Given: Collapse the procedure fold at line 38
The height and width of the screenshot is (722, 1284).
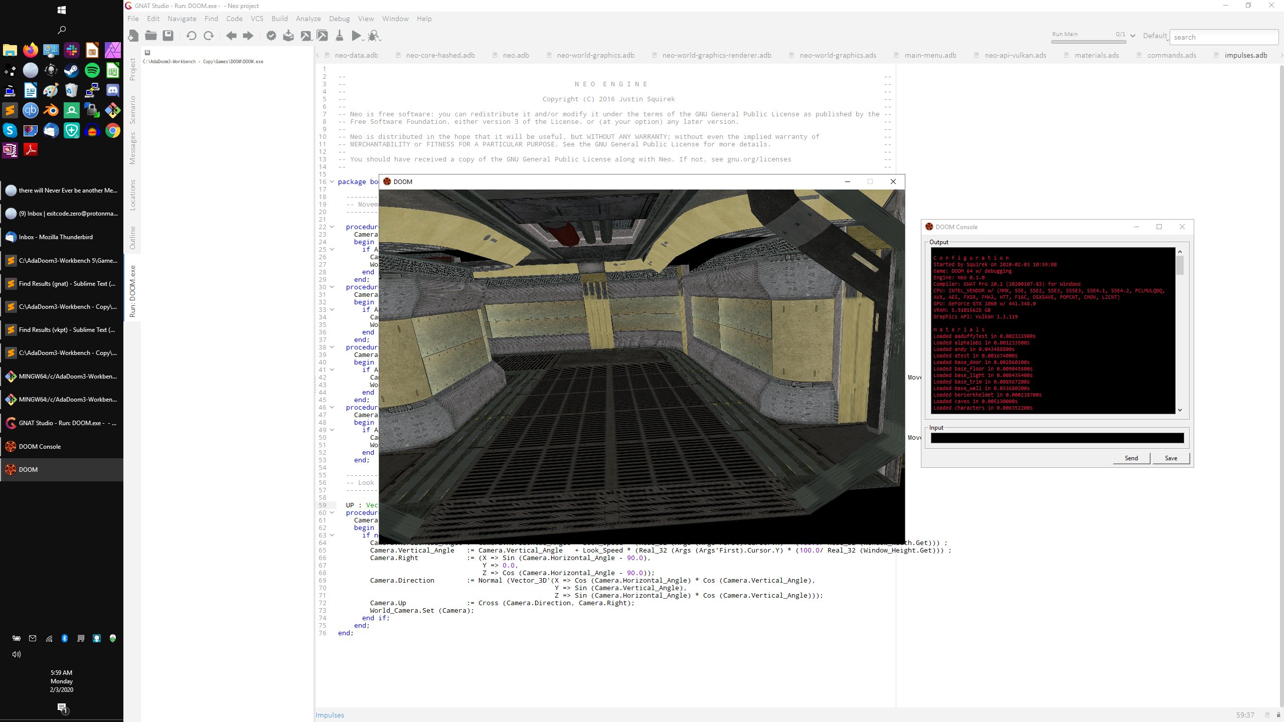Looking at the screenshot, I should click(x=332, y=347).
